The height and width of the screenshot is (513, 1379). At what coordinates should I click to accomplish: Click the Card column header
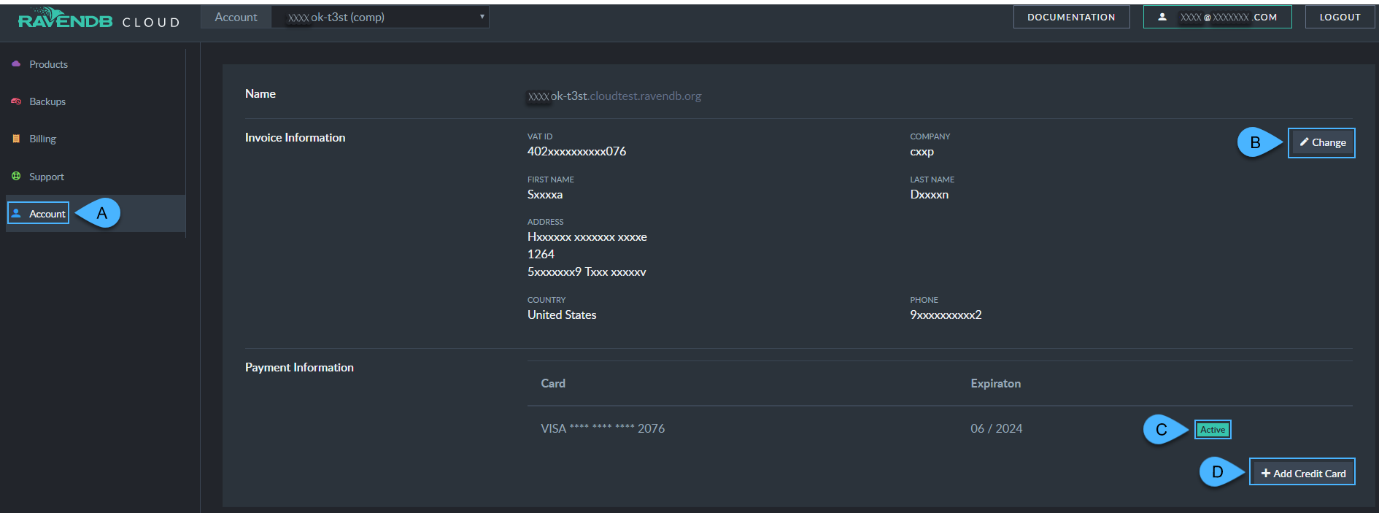tap(553, 384)
